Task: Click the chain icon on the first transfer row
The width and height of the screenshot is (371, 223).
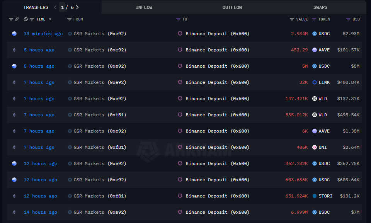Action: pyautogui.click(x=14, y=34)
